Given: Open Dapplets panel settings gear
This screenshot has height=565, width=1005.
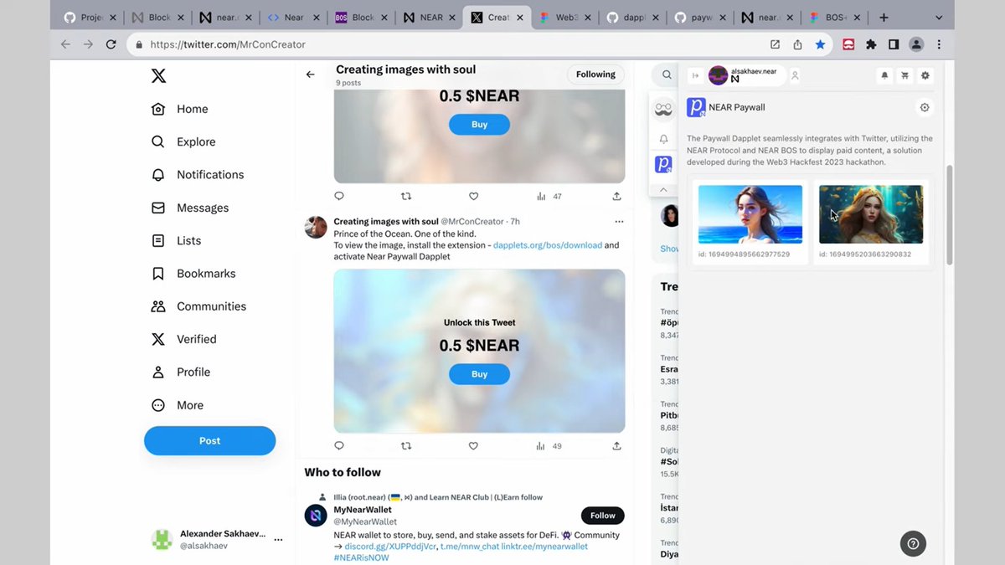Looking at the screenshot, I should 925,75.
